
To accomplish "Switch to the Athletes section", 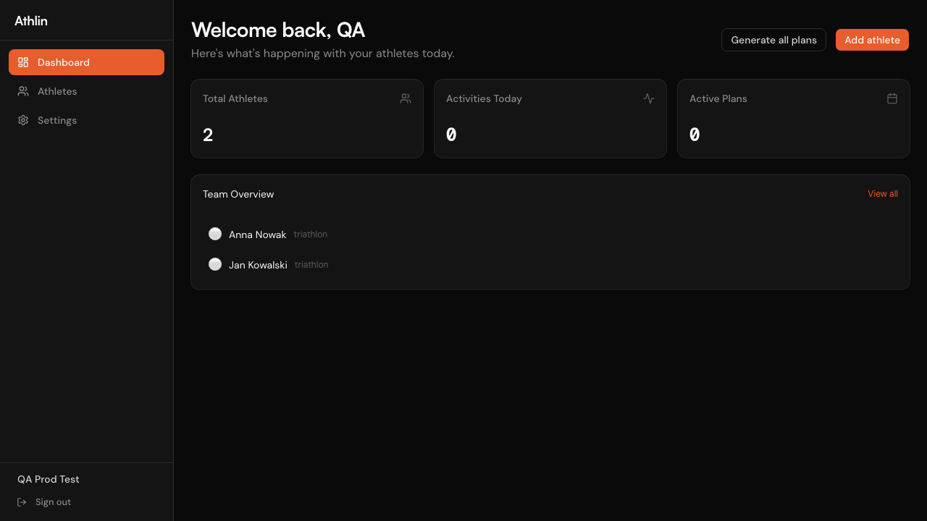I will pyautogui.click(x=57, y=91).
